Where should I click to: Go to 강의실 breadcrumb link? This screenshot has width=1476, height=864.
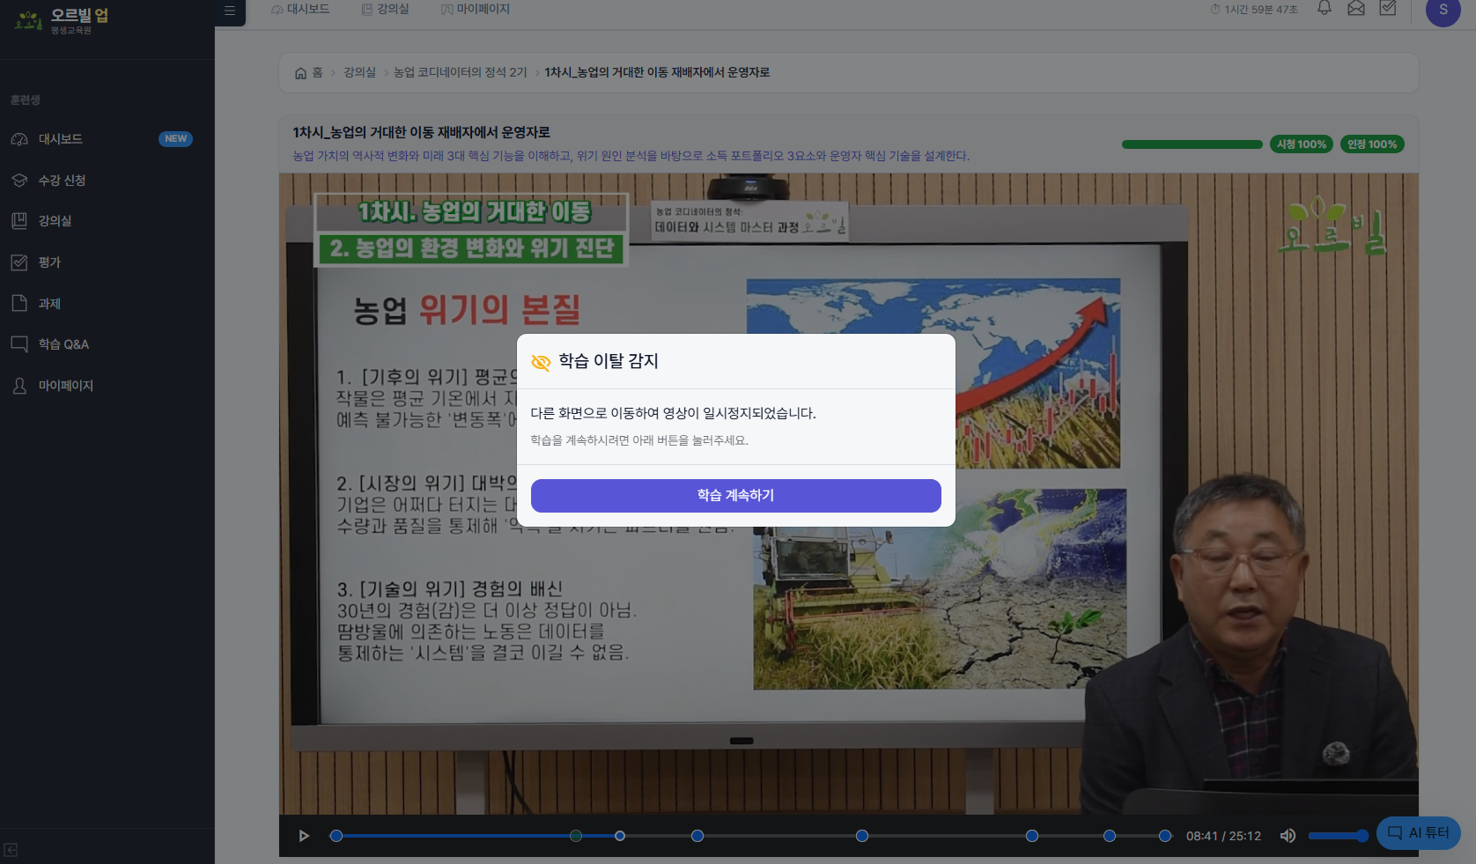tap(359, 72)
